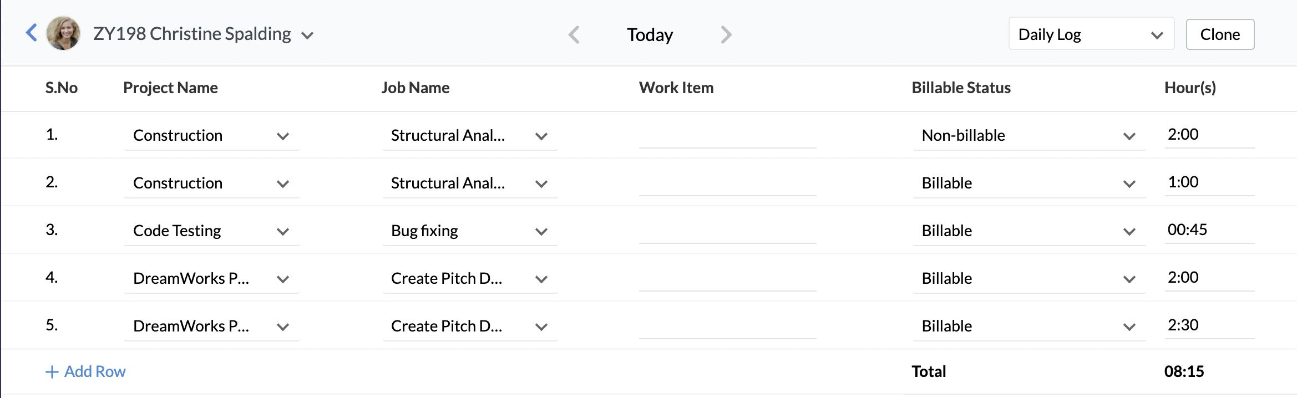
Task: Edit the 2:30 hours field
Action: tap(1208, 325)
